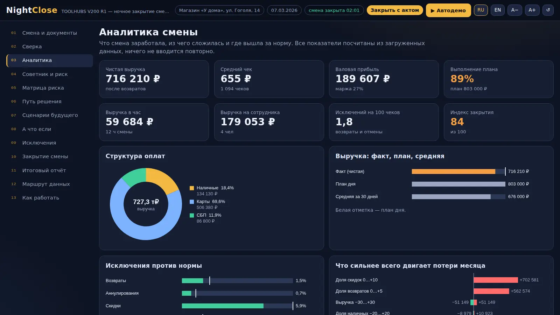560x315 pixels.
Task: Click the Скидки exception bar
Action: tap(223, 306)
